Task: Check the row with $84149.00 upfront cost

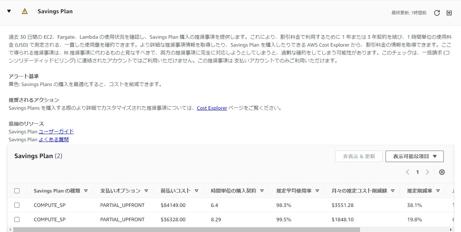Action: point(17,205)
